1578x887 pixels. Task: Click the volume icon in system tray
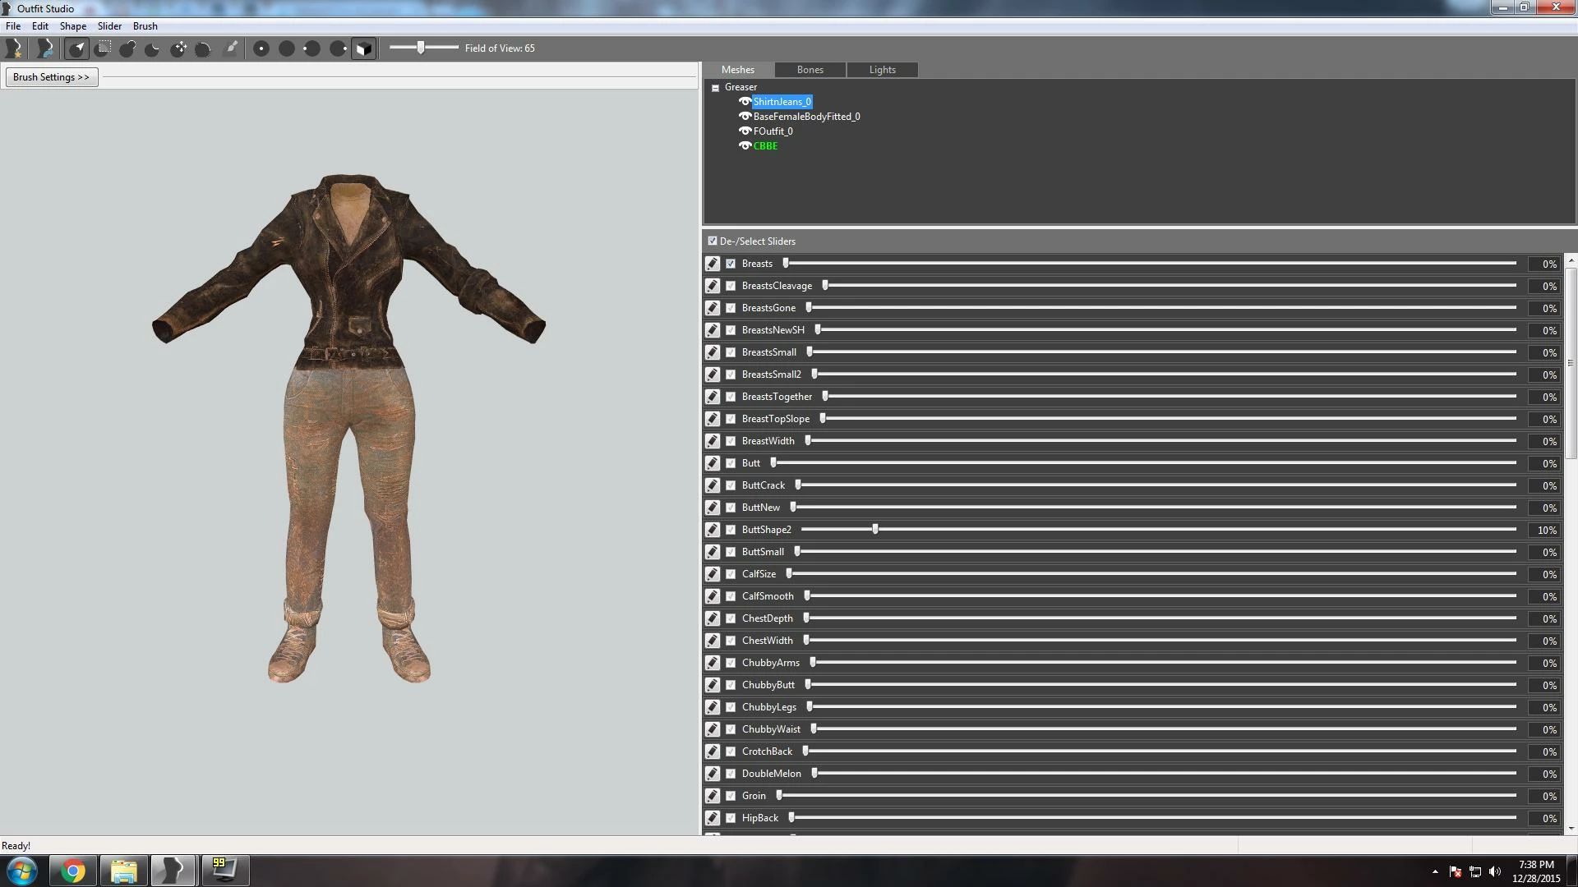1494,871
